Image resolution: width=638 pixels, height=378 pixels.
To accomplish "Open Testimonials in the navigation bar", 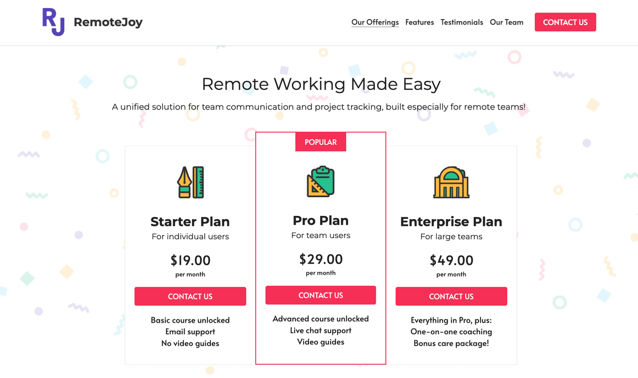I will pyautogui.click(x=461, y=22).
